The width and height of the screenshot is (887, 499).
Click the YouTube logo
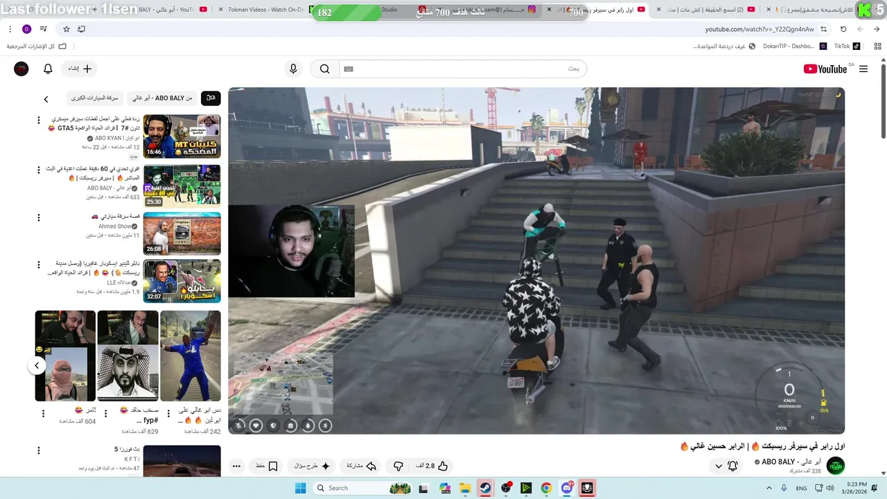point(825,69)
